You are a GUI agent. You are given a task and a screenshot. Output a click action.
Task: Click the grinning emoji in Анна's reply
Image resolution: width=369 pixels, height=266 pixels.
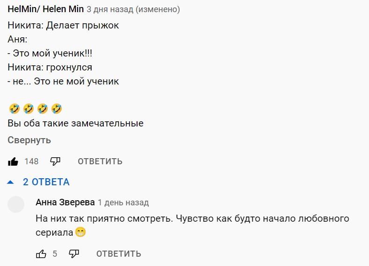80,232
